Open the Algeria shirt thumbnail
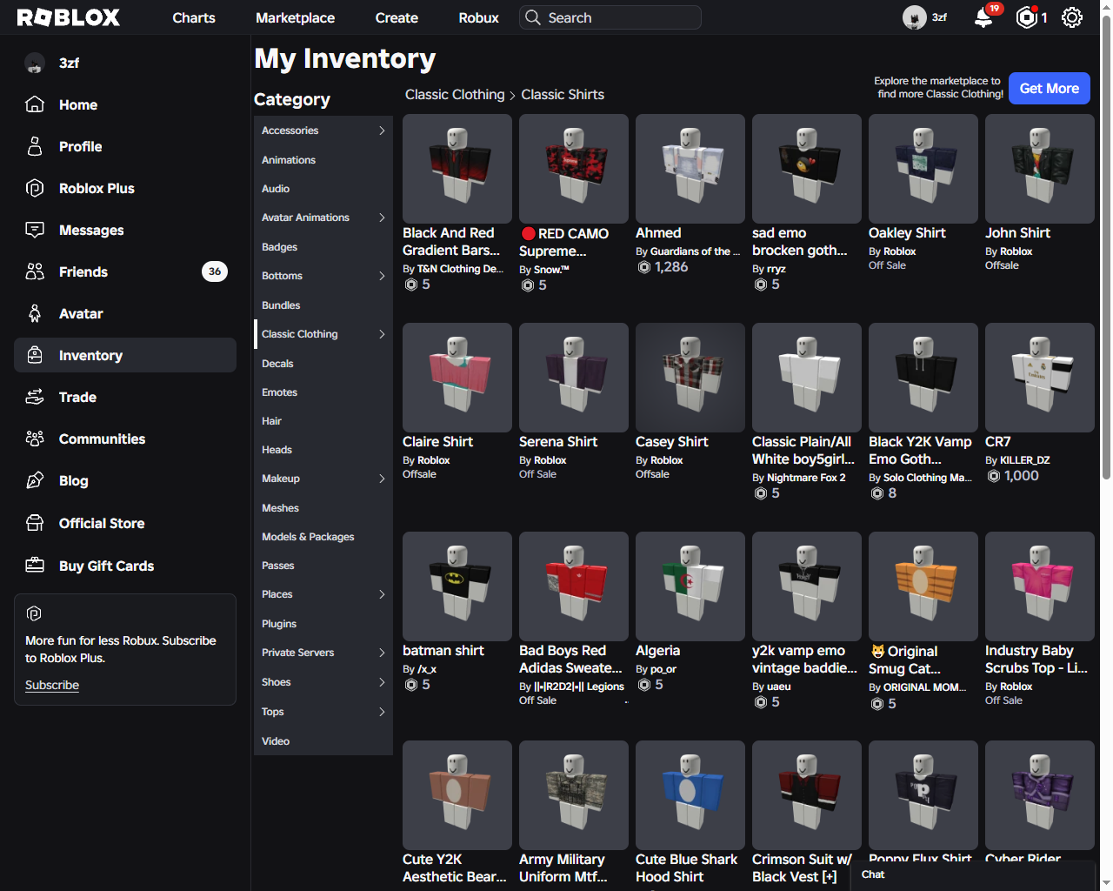Image resolution: width=1113 pixels, height=891 pixels. (x=690, y=586)
